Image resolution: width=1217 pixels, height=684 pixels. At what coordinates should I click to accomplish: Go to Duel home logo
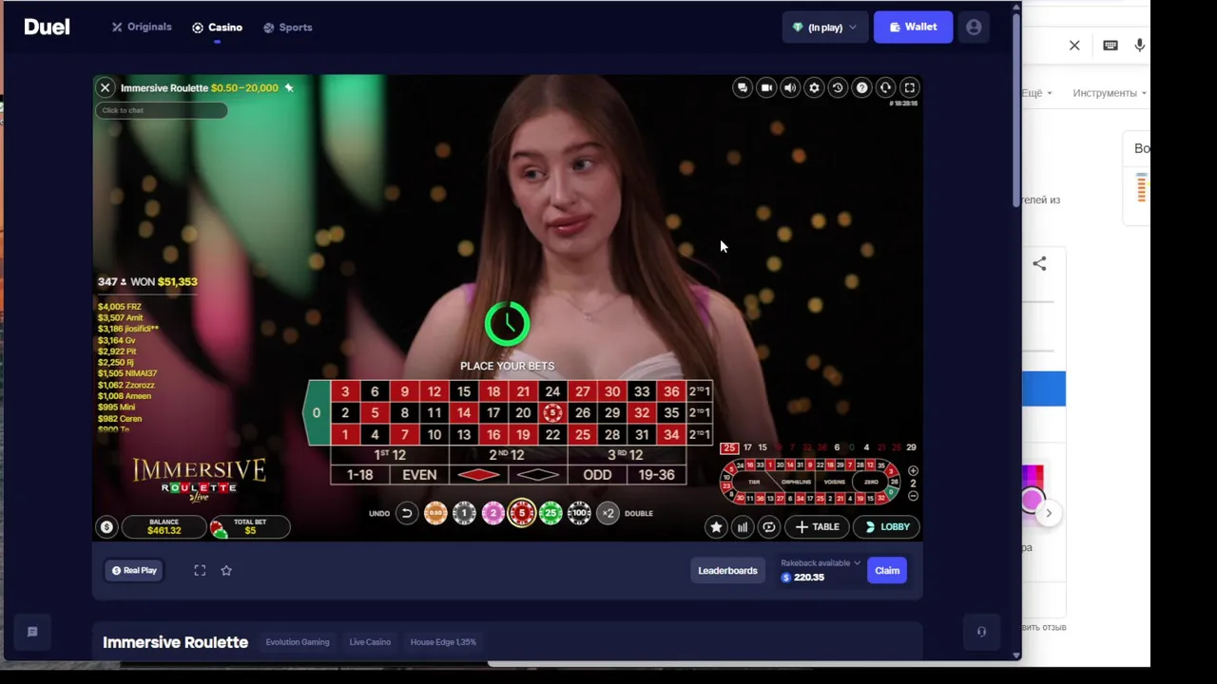pyautogui.click(x=47, y=28)
